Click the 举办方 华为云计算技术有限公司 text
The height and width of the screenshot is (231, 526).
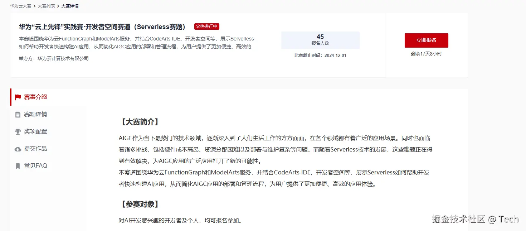tap(54, 58)
